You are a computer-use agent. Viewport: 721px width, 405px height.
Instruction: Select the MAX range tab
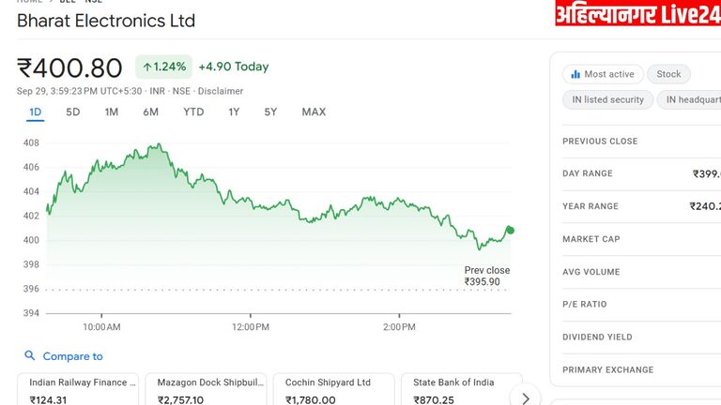pyautogui.click(x=314, y=112)
